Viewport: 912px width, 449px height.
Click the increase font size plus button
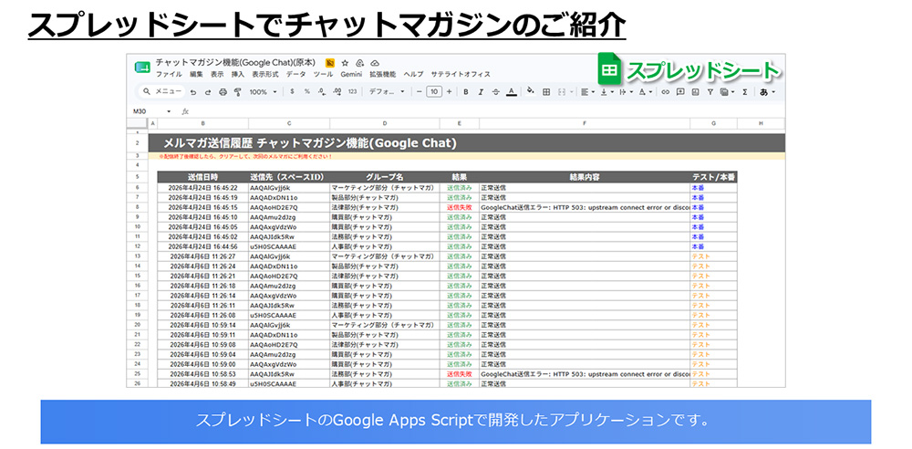[x=449, y=91]
